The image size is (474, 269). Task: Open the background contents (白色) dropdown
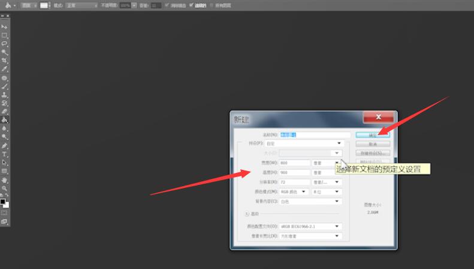311,201
